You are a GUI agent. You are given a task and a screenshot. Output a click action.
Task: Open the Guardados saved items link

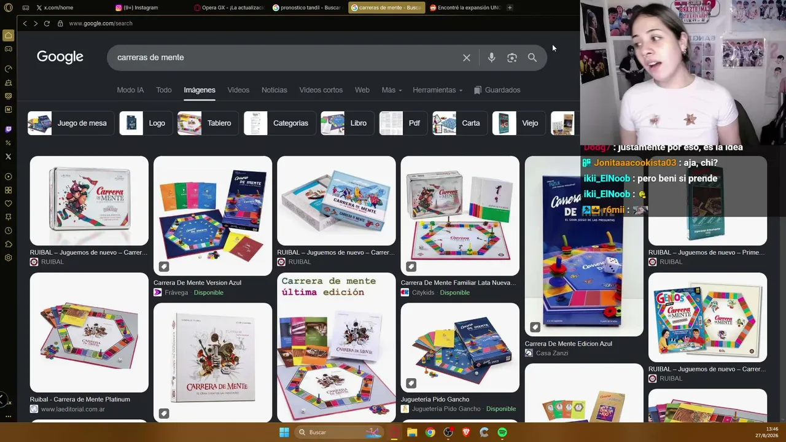tap(497, 90)
